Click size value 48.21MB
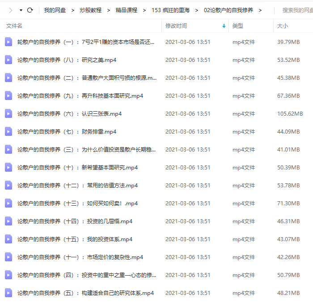 coord(288,293)
